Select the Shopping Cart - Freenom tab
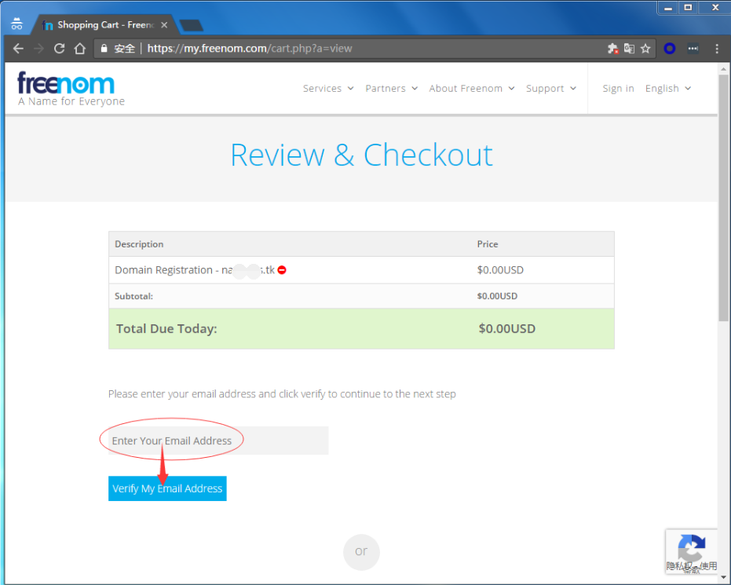This screenshot has height=585, width=731. point(105,25)
